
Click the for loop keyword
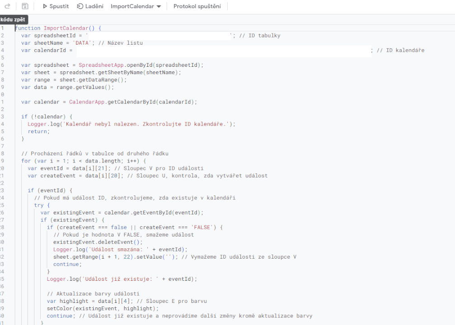point(26,161)
